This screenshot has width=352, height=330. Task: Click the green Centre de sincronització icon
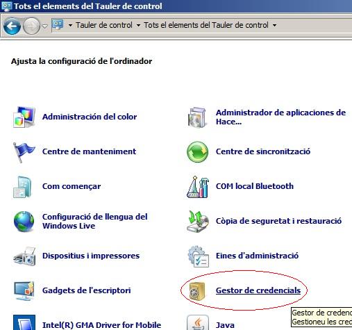(197, 152)
